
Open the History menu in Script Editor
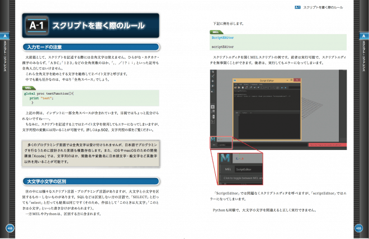pyautogui.click(x=246, y=84)
